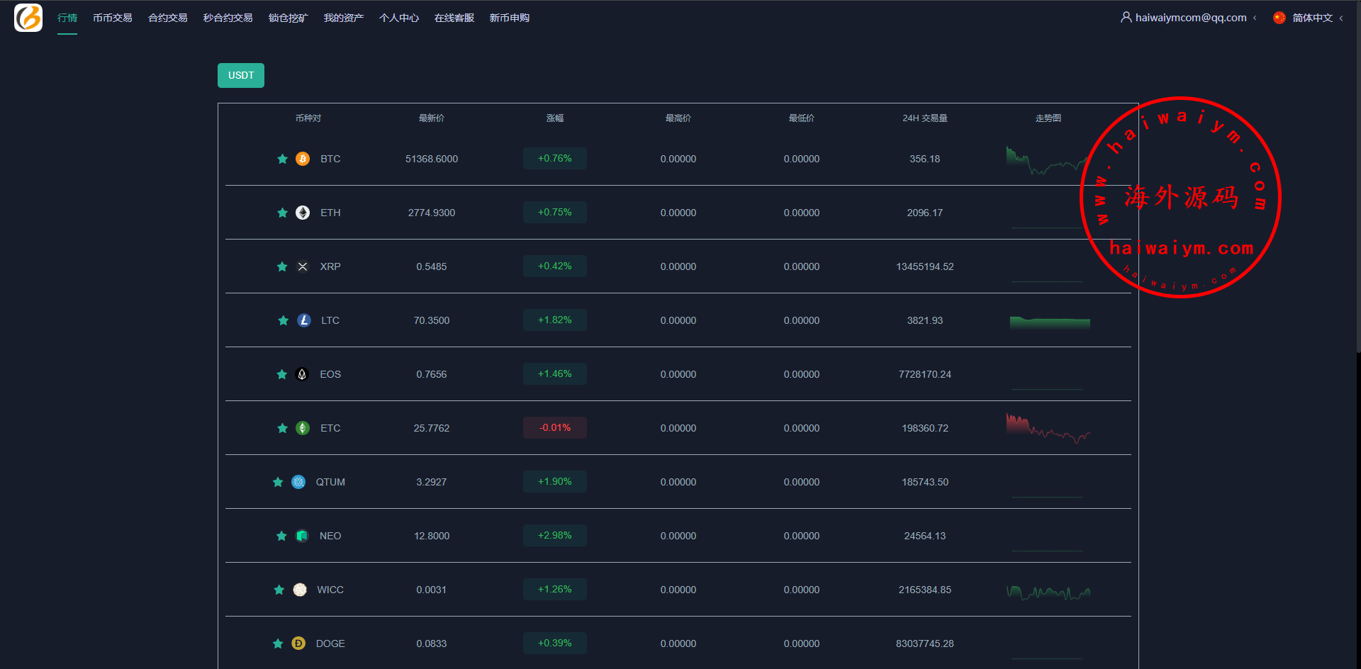The width and height of the screenshot is (1361, 669).
Task: Click the China flag language icon
Action: [1279, 18]
